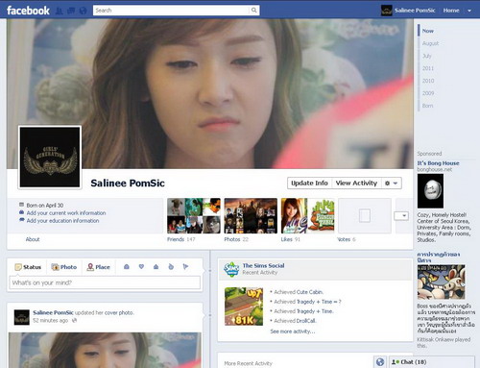Click the Girls' Generation profile picture
Screen dimensions: 480x368
pos(50,157)
